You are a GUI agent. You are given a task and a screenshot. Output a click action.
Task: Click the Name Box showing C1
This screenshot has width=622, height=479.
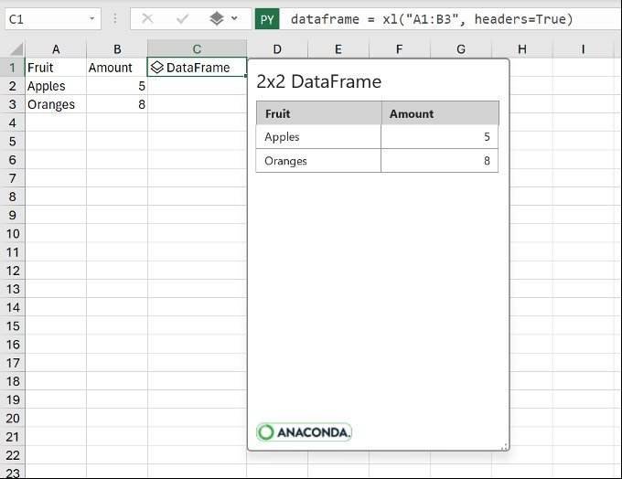click(46, 18)
